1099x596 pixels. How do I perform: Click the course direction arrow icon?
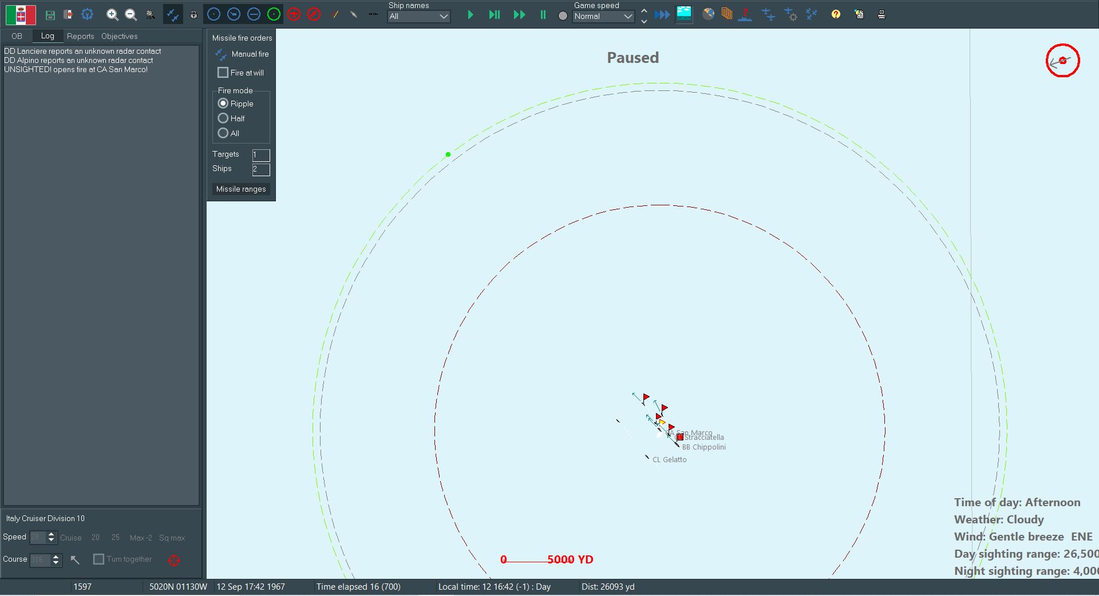(75, 559)
